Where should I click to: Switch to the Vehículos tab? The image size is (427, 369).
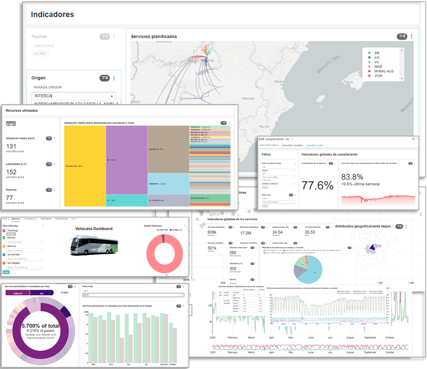[x=15, y=219]
